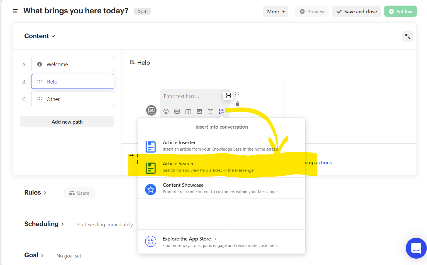Choose Article Search from insert list
Screen dimensions: 427x265
pyautogui.click(x=222, y=167)
